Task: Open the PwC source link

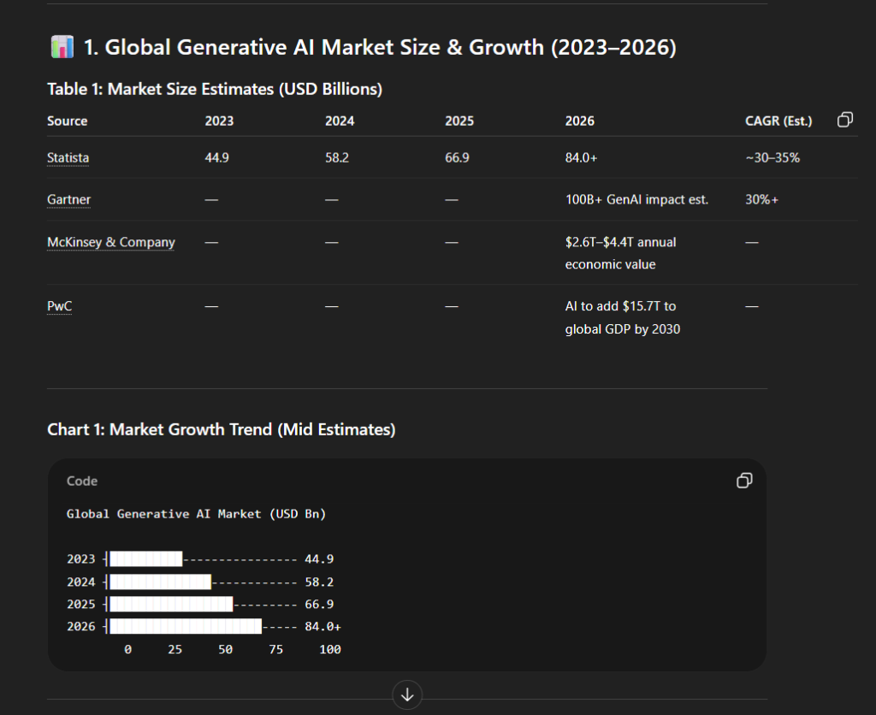Action: (59, 305)
